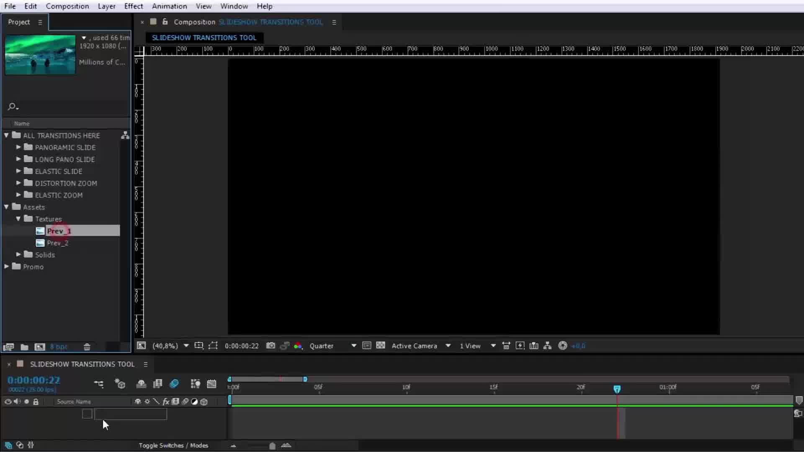The height and width of the screenshot is (452, 804).
Task: Open Interpret Footage from the project footer
Action: 8,347
